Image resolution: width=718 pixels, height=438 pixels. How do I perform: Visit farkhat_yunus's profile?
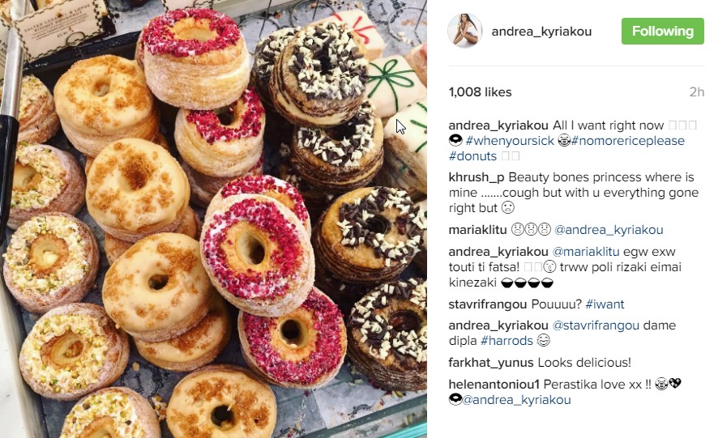tap(491, 363)
